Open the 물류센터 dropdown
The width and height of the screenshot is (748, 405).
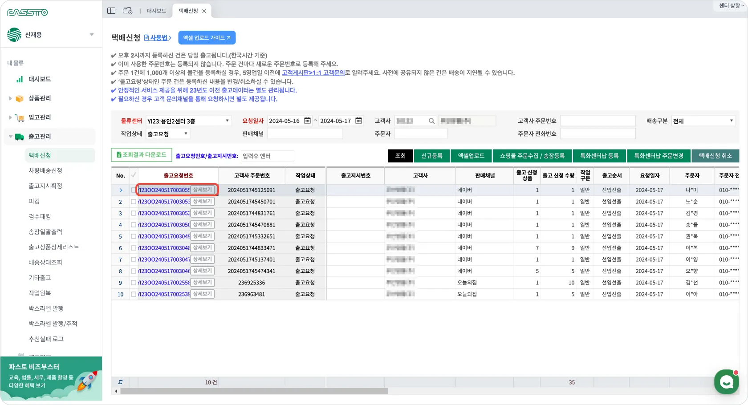pos(188,121)
